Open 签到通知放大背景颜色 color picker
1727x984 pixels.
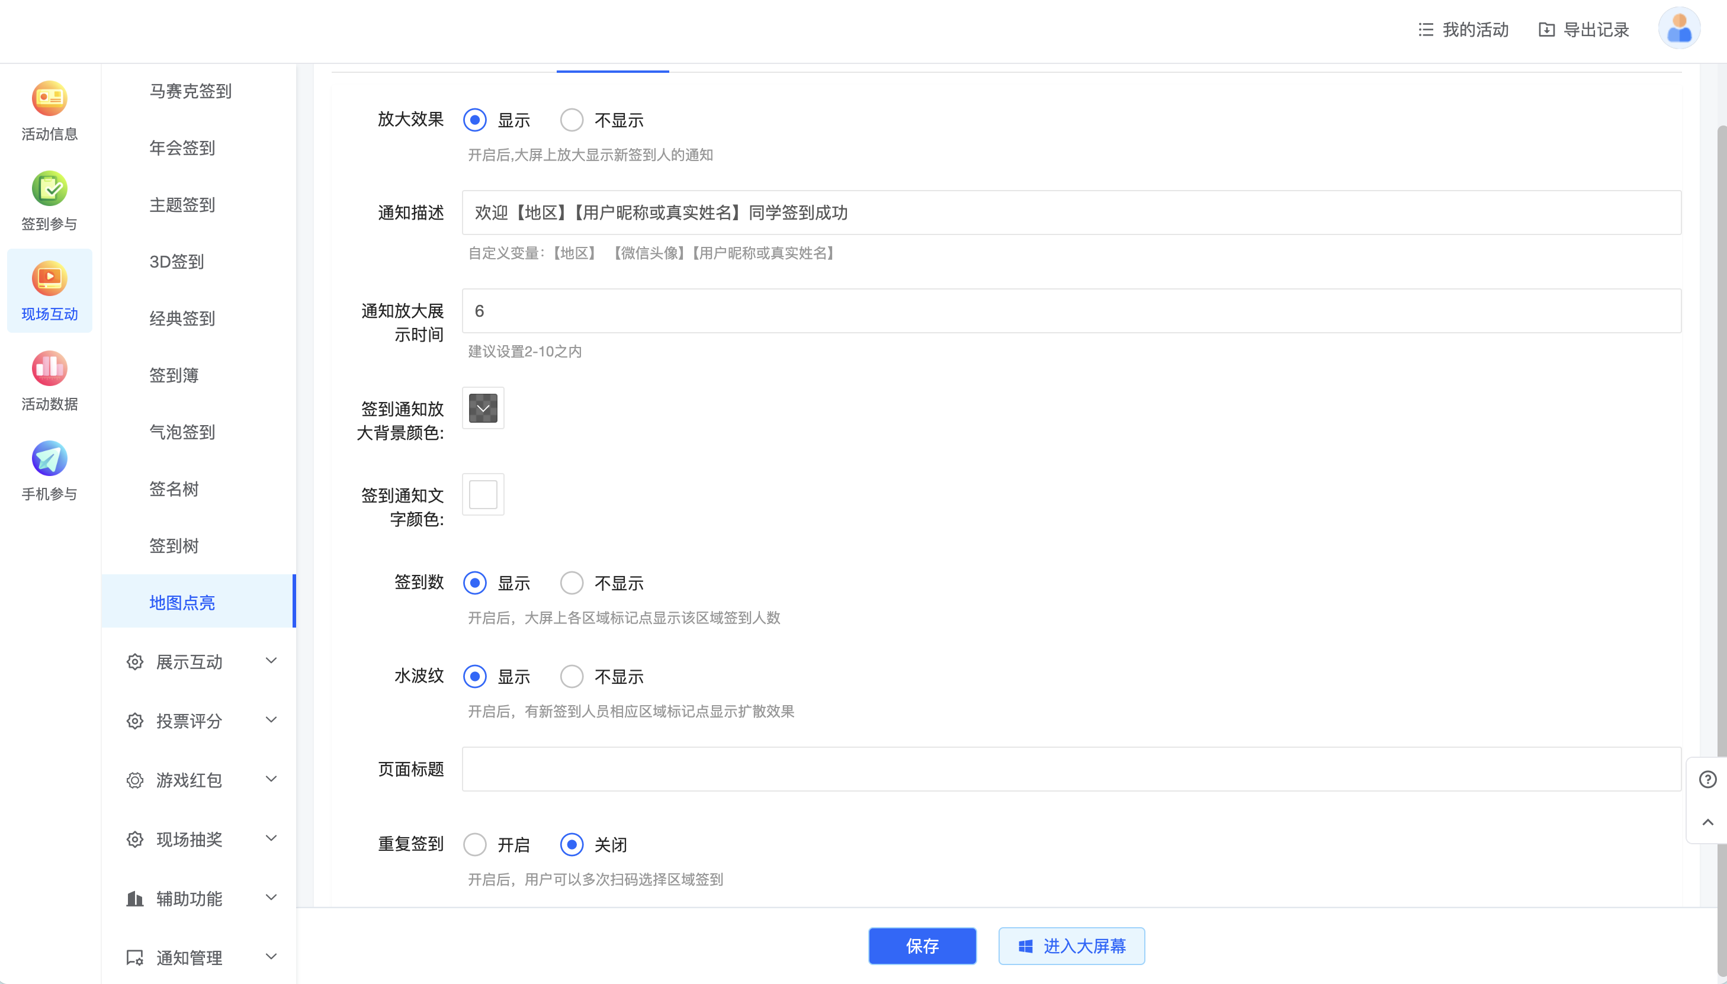tap(483, 408)
